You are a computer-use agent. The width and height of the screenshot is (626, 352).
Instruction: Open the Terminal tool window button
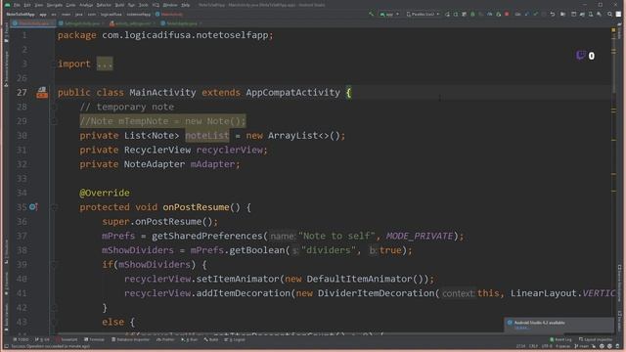click(x=94, y=339)
